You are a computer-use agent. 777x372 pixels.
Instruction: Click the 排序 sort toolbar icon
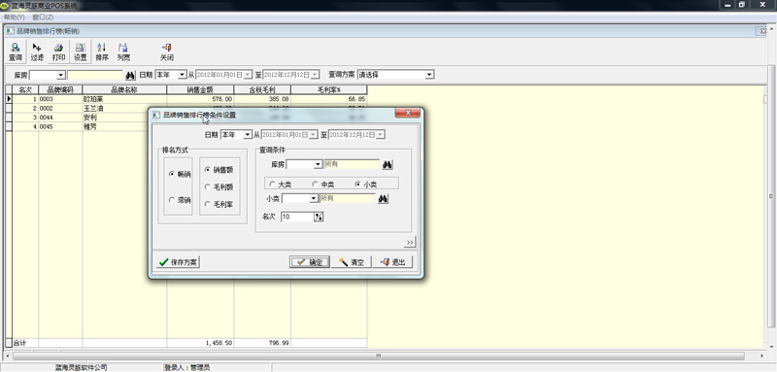tap(102, 52)
